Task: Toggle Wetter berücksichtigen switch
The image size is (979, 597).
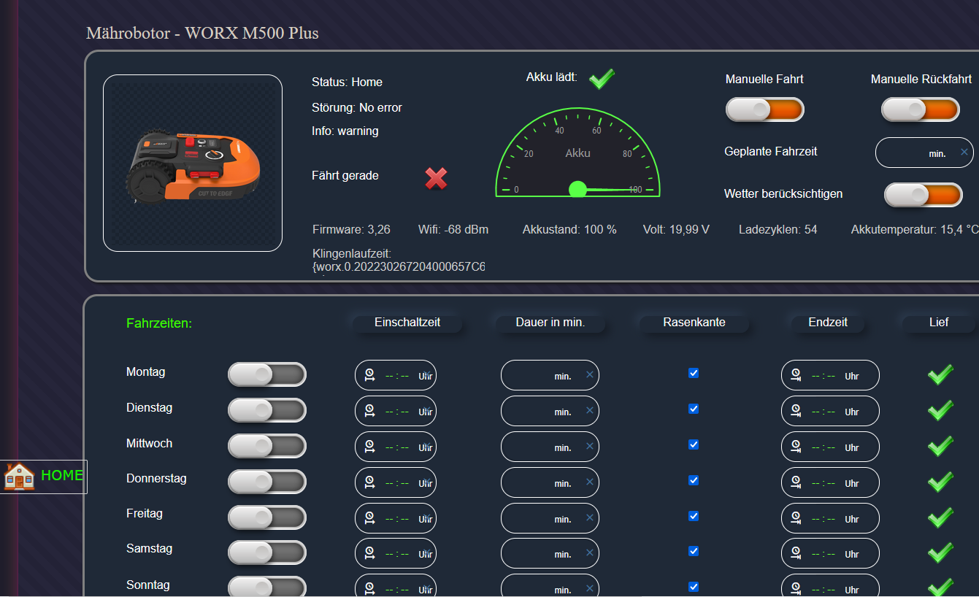Action: click(x=924, y=195)
